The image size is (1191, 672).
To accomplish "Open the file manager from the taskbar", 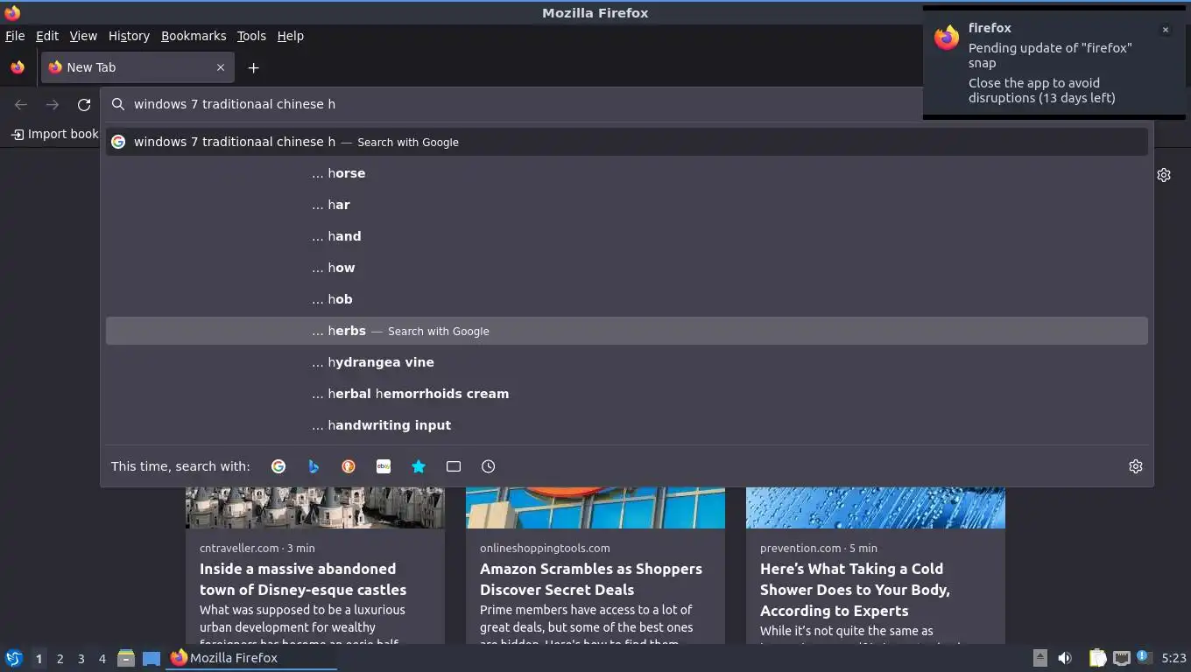I will (126, 658).
